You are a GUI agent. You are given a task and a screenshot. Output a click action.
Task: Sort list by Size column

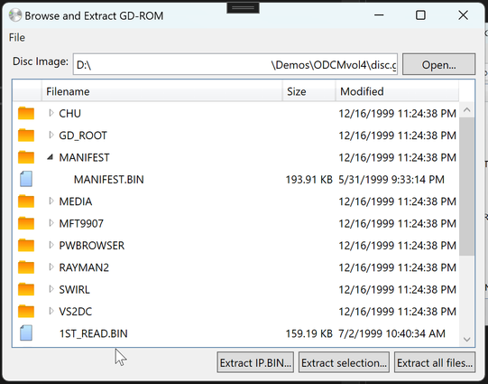coord(309,91)
